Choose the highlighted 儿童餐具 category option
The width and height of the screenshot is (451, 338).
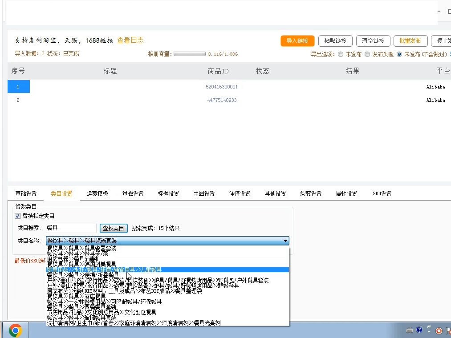[134, 269]
